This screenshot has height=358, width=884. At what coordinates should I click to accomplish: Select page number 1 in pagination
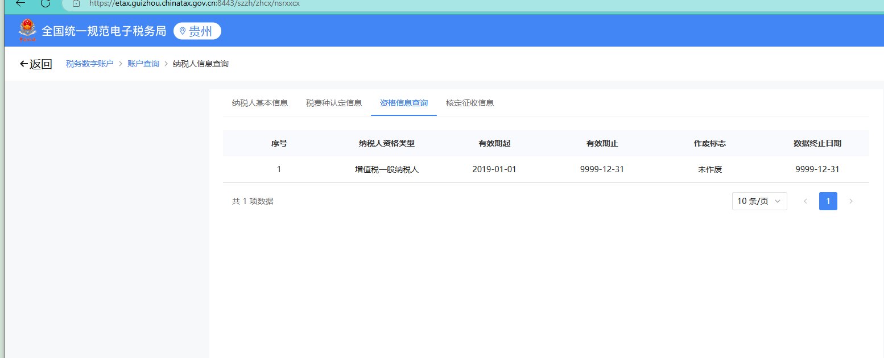[828, 201]
